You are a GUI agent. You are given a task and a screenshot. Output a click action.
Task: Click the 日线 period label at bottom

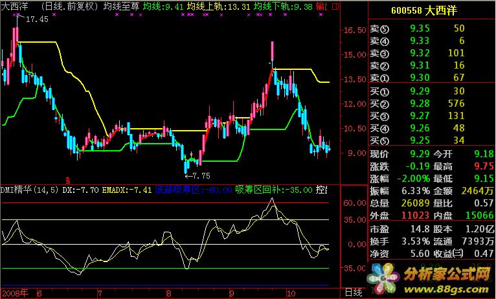tap(354, 293)
